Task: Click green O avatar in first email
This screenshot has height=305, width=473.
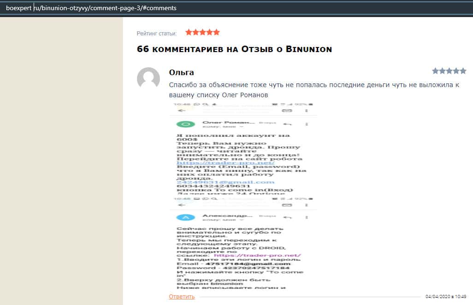Action: tap(185, 124)
